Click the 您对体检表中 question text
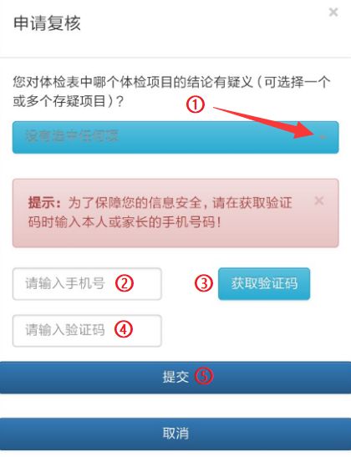Viewport: 351px width, 457px height. click(x=171, y=82)
